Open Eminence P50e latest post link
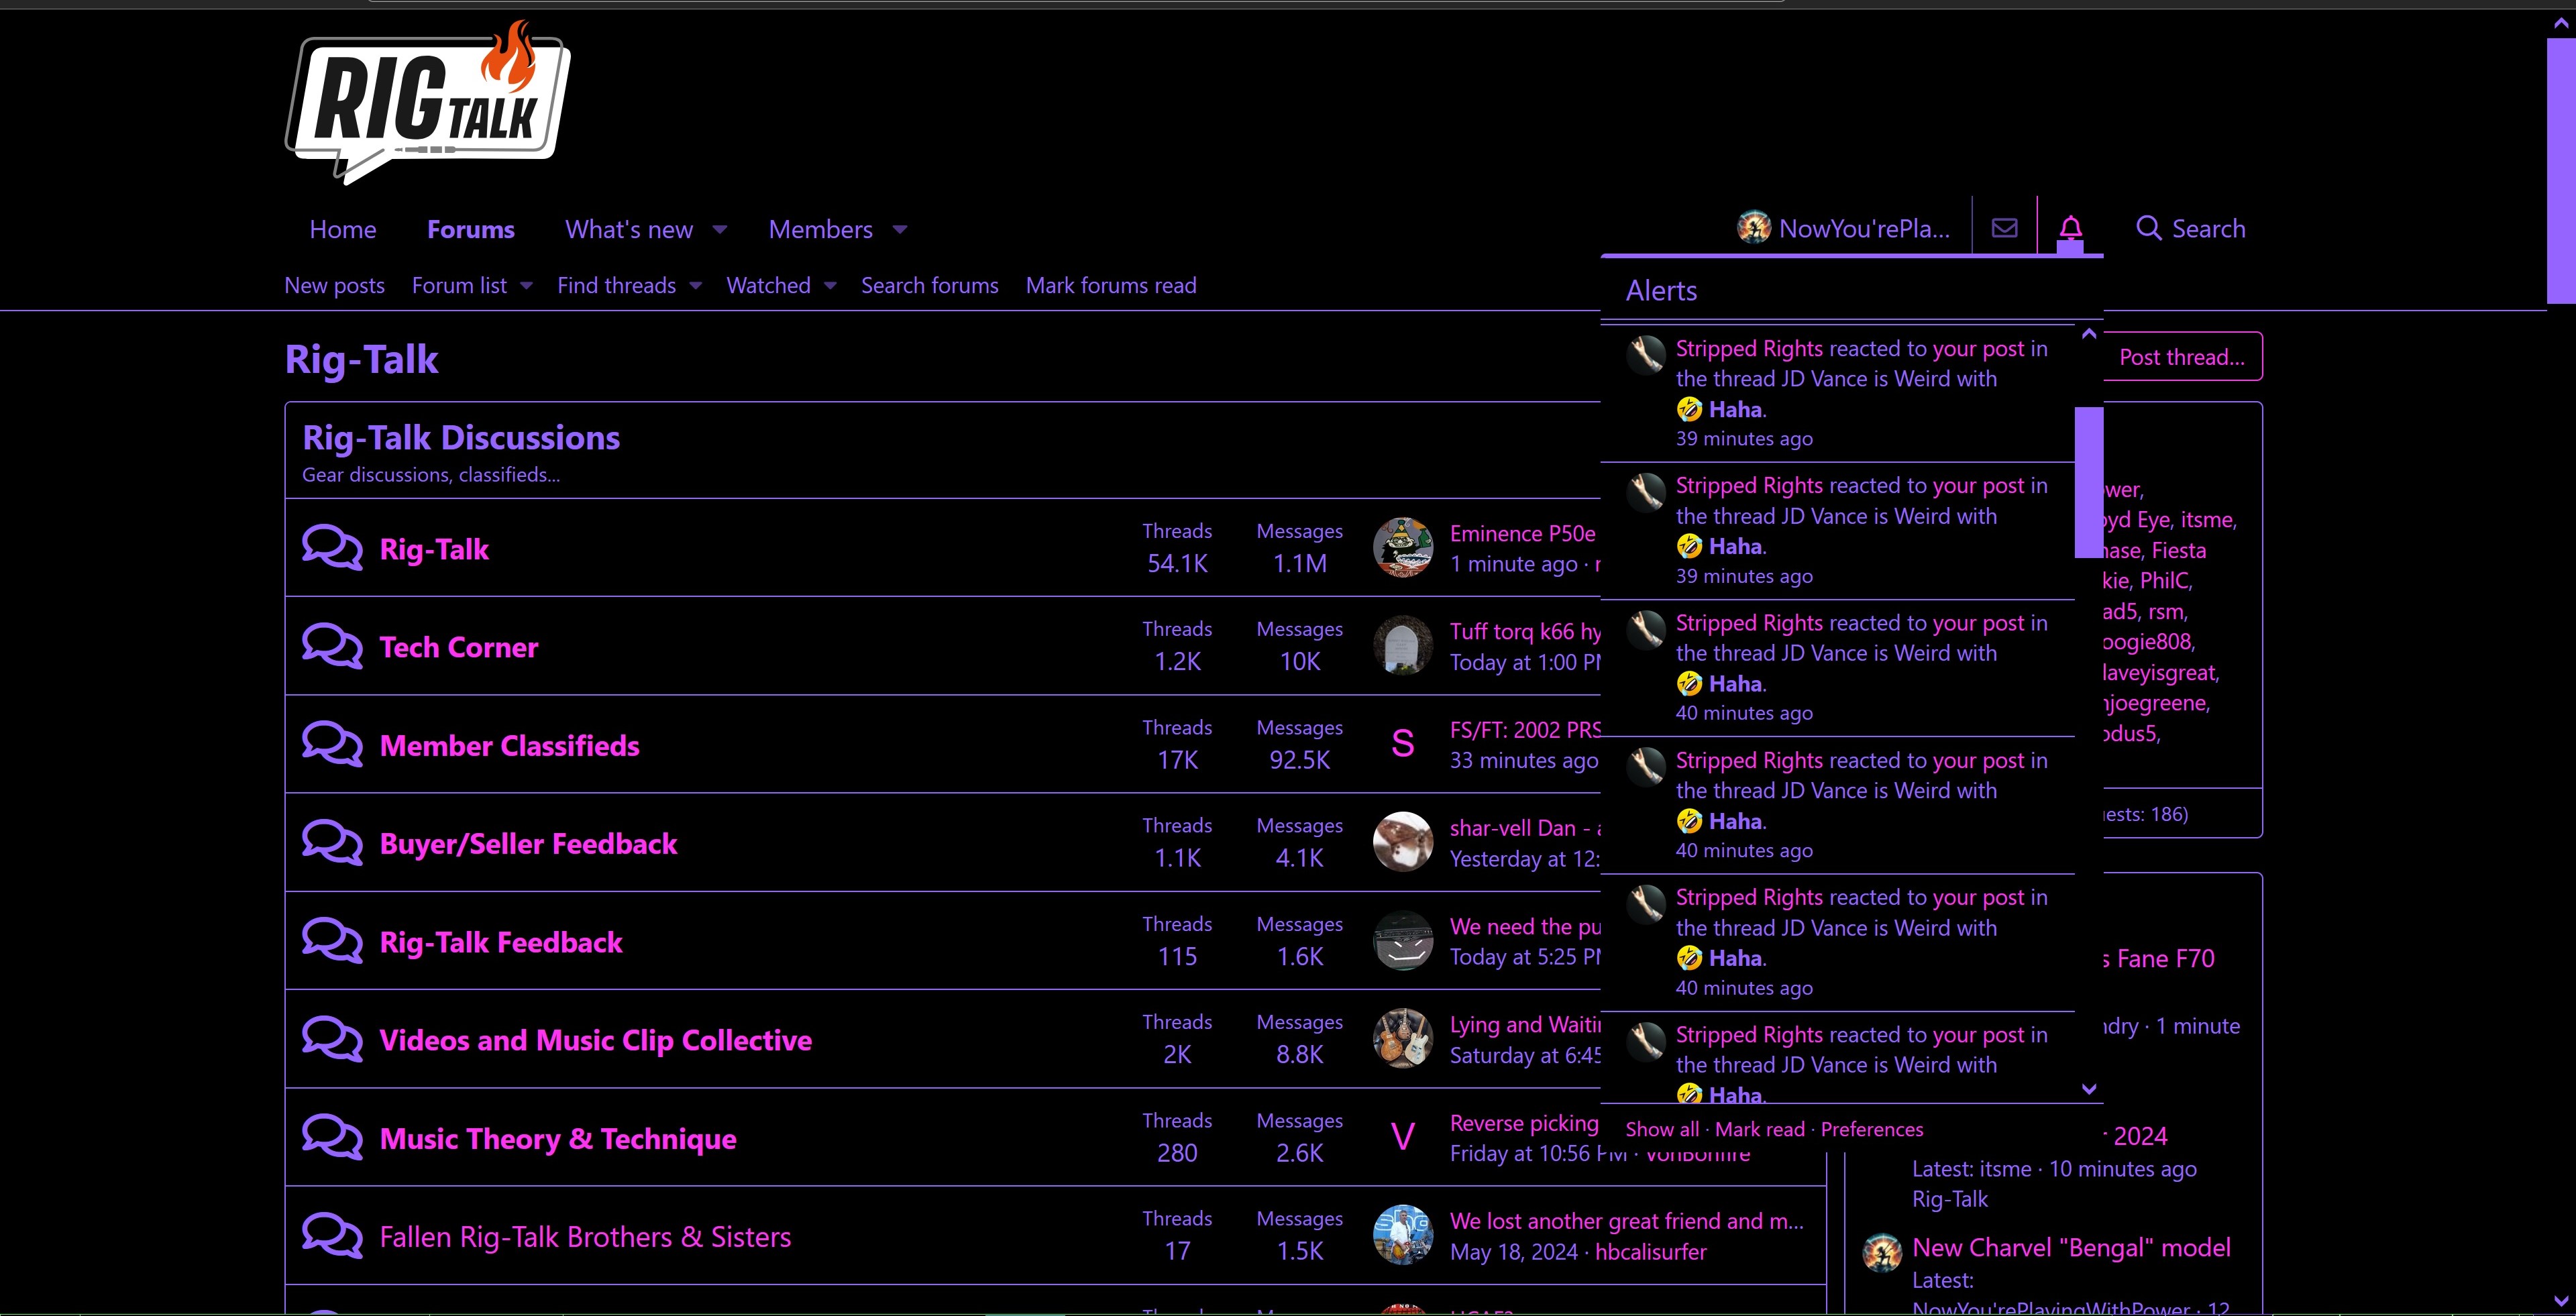The width and height of the screenshot is (2576, 1316). (1523, 533)
